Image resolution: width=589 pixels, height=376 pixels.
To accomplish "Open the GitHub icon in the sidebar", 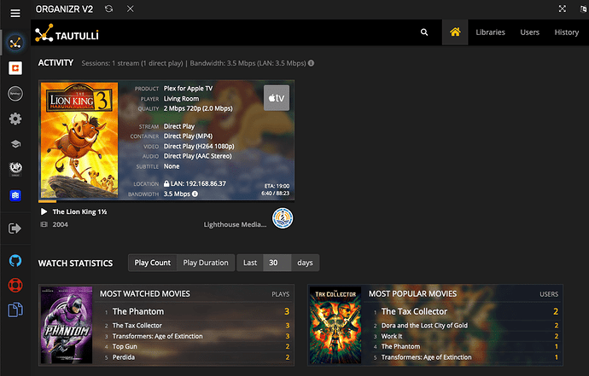I will (x=15, y=260).
